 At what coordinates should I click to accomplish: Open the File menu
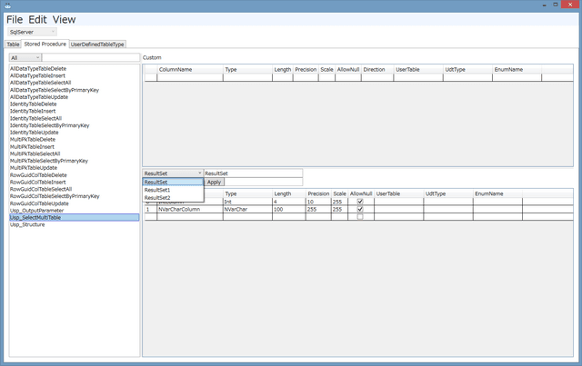[15, 20]
